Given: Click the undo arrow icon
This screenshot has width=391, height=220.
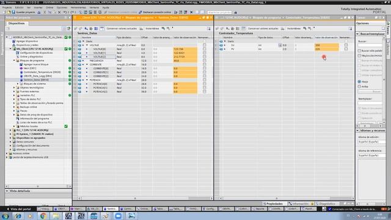Looking at the screenshot, I should tap(65, 12).
